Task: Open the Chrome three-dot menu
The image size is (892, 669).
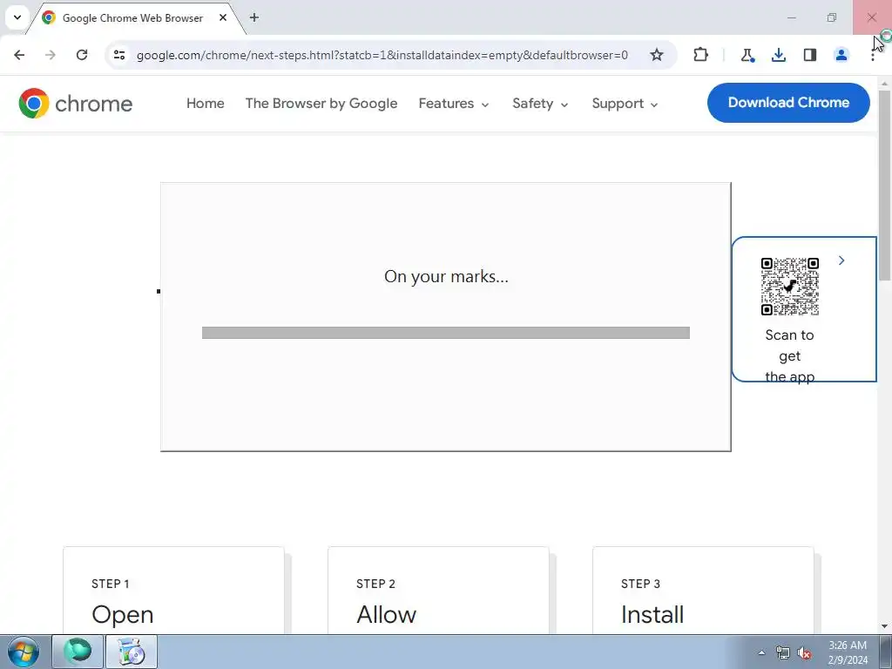Action: pyautogui.click(x=873, y=55)
